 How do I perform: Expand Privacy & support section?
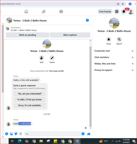coord(114,70)
